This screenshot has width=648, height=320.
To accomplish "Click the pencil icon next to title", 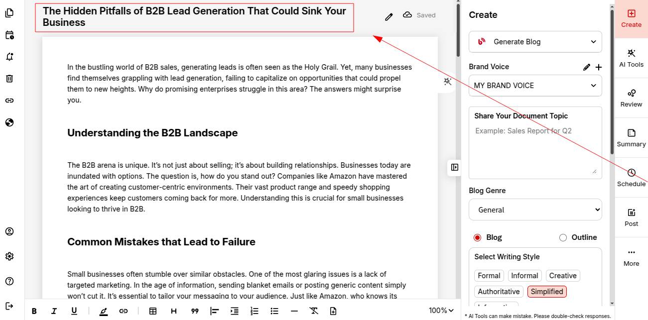I will (389, 17).
